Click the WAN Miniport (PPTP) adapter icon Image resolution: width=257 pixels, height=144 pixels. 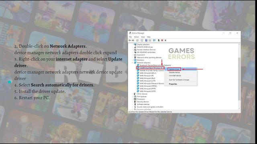138,89
